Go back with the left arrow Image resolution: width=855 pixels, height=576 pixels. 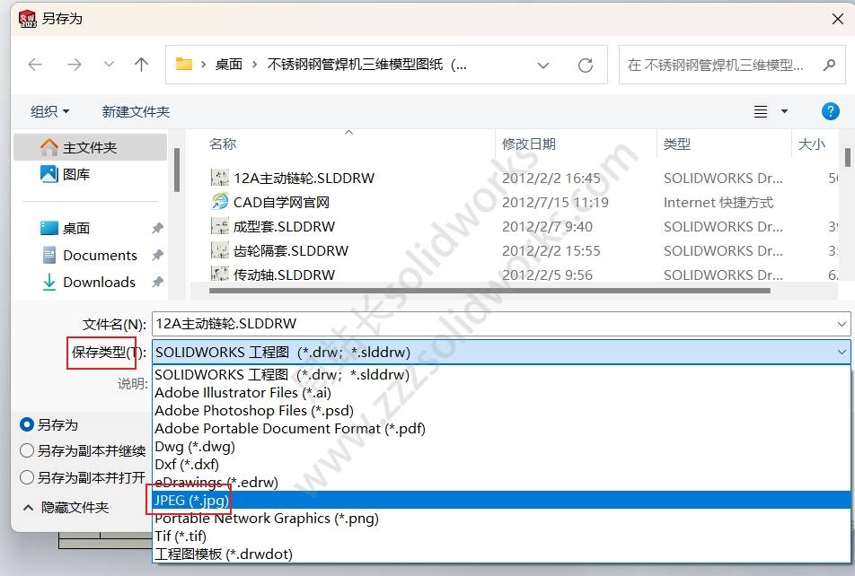[35, 65]
